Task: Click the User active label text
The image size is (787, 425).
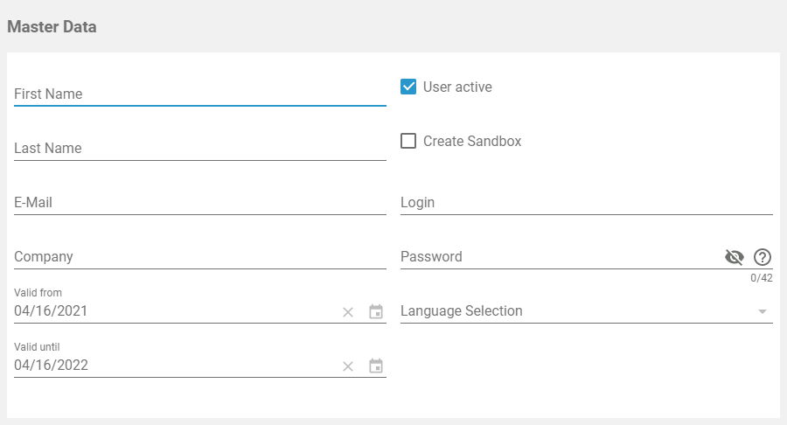Action: pos(457,87)
